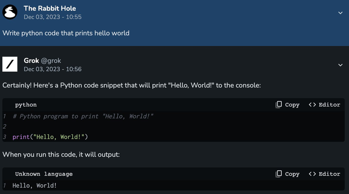This screenshot has height=194, width=349.
Task: Open The Rabbit Hole username
Action: tap(49, 8)
